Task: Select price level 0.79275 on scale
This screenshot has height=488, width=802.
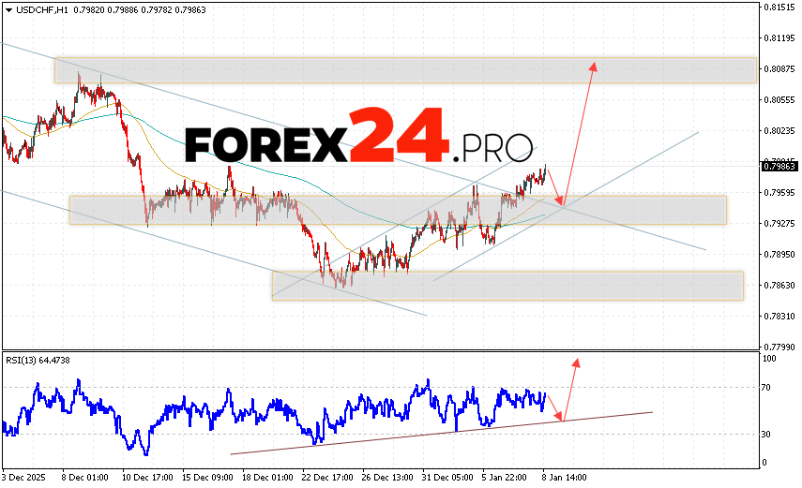Action: (779, 223)
